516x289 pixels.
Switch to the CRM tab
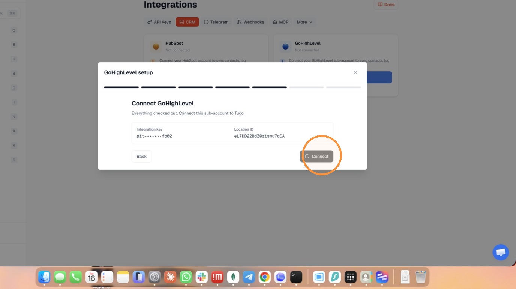point(187,22)
